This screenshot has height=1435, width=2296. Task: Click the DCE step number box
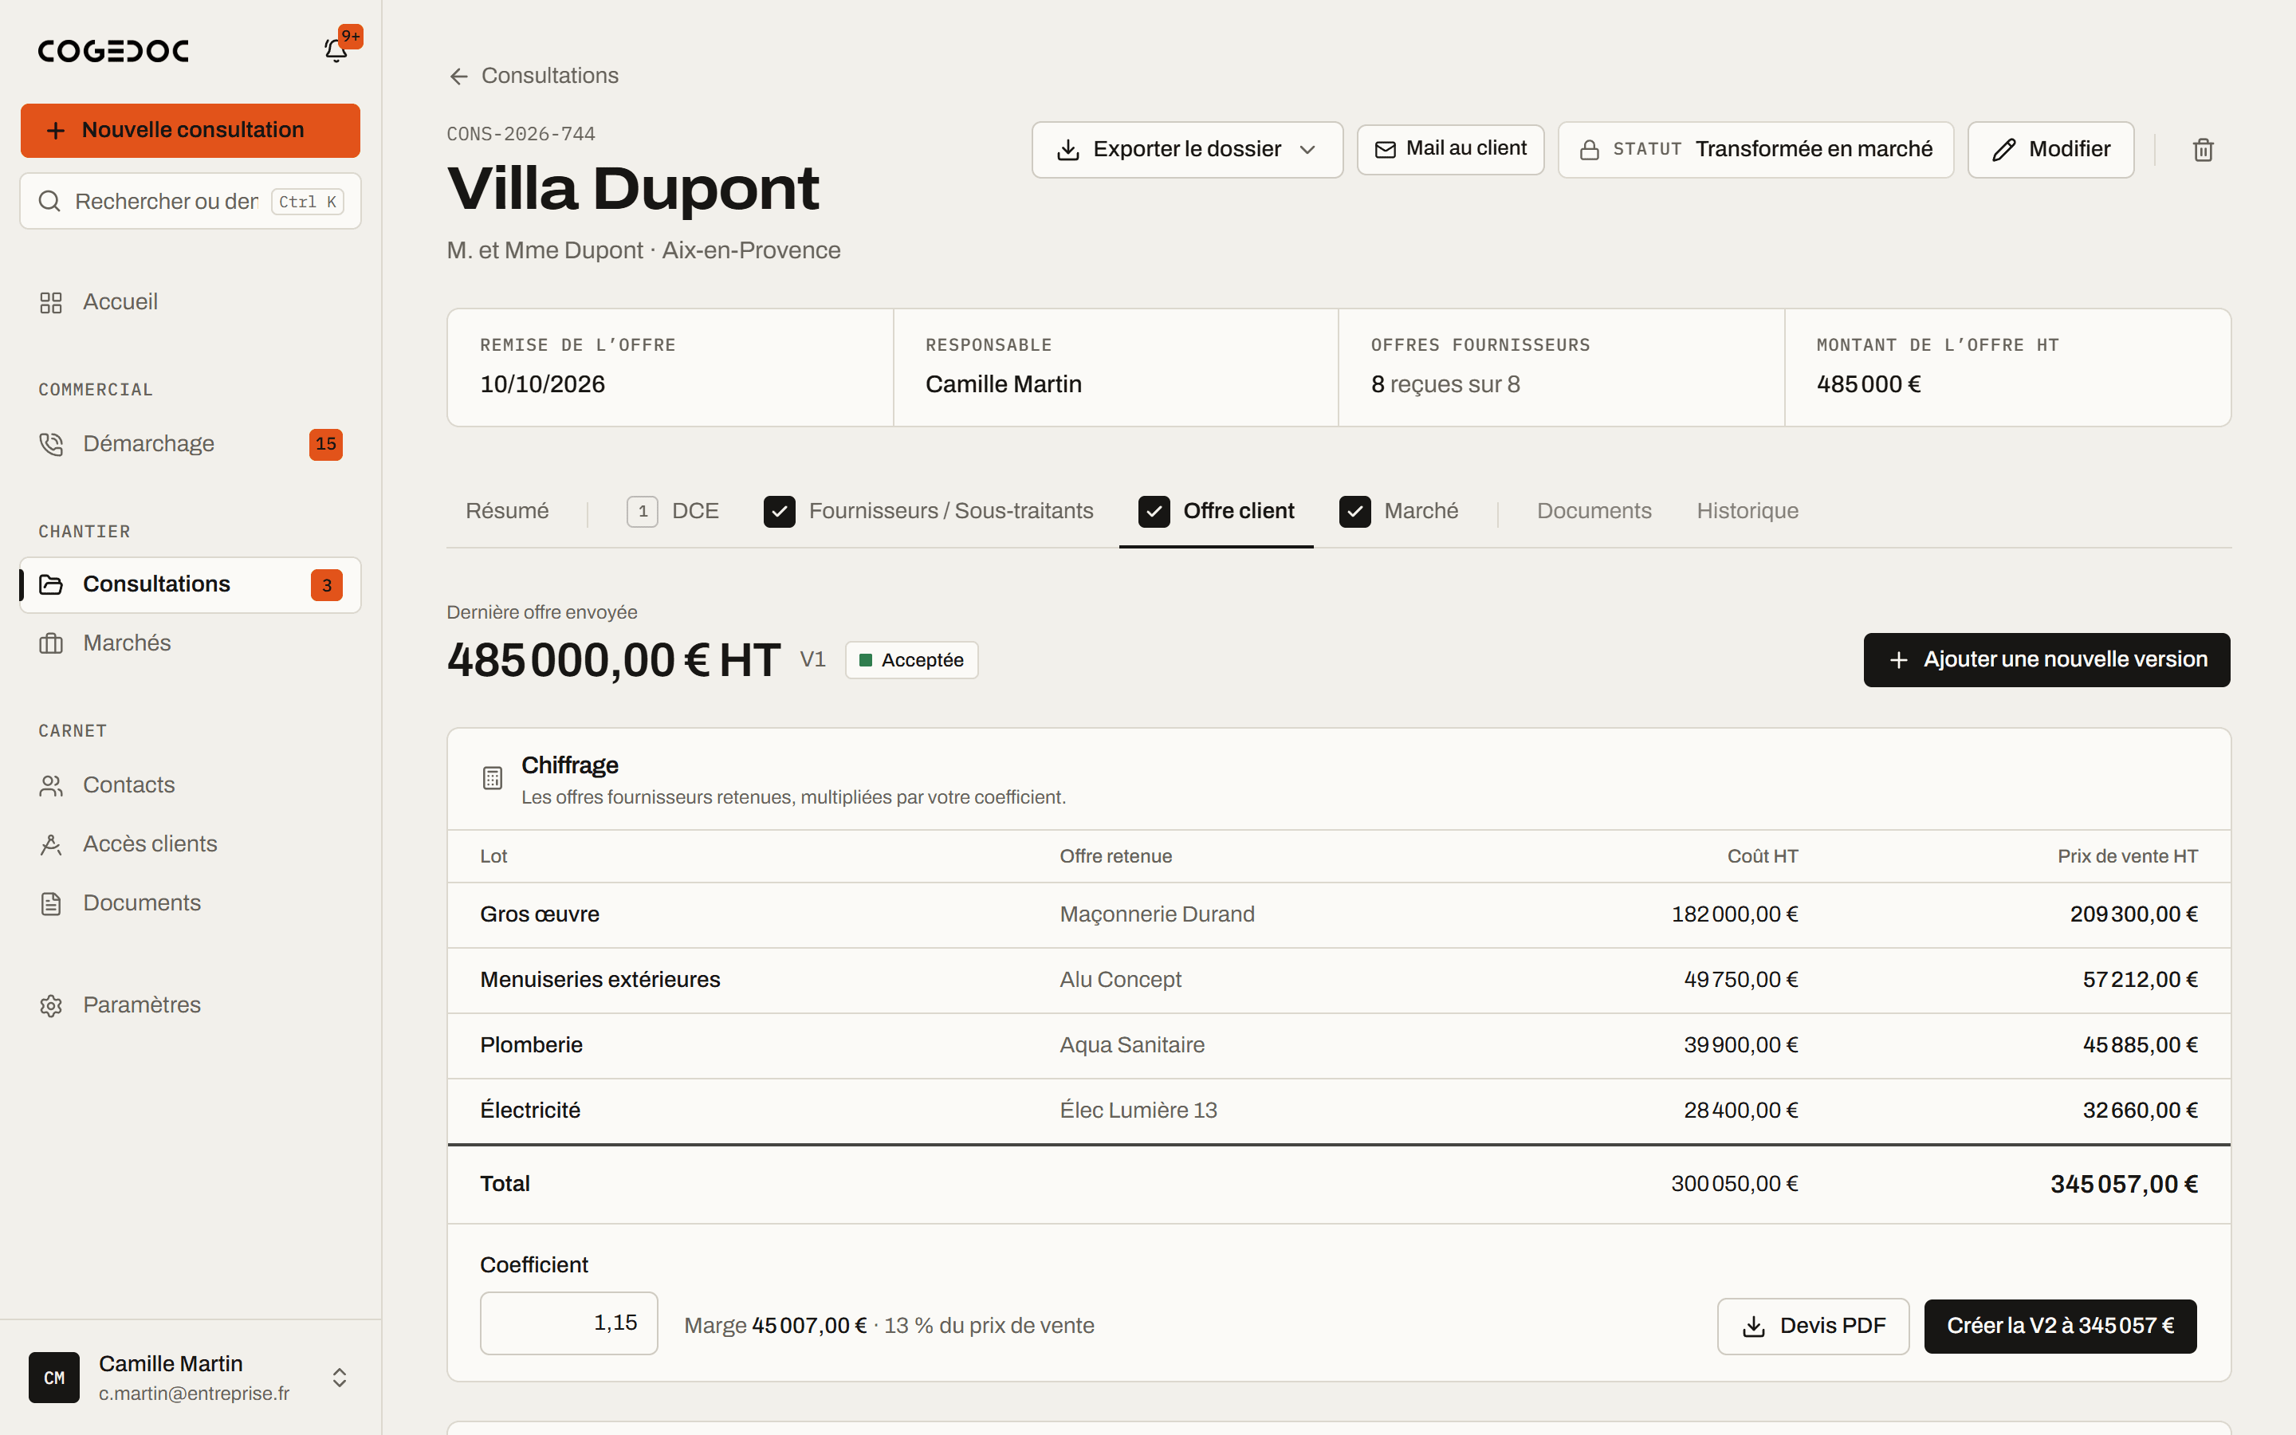[643, 512]
